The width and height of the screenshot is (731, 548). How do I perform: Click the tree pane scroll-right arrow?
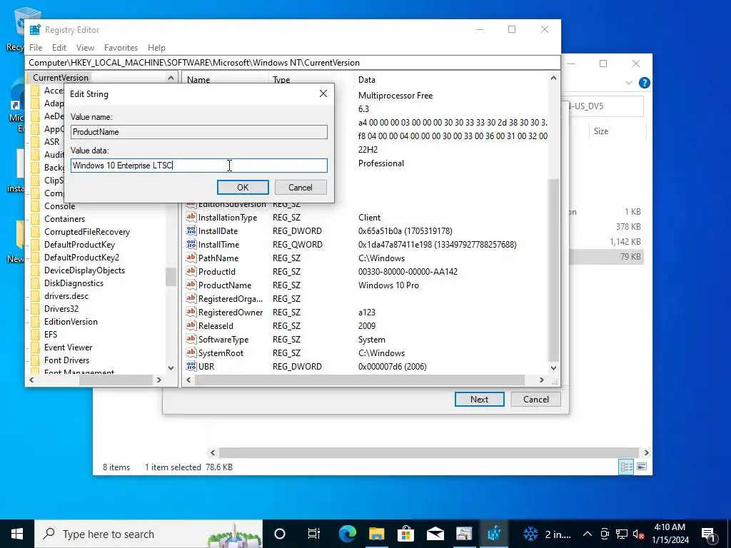point(159,380)
